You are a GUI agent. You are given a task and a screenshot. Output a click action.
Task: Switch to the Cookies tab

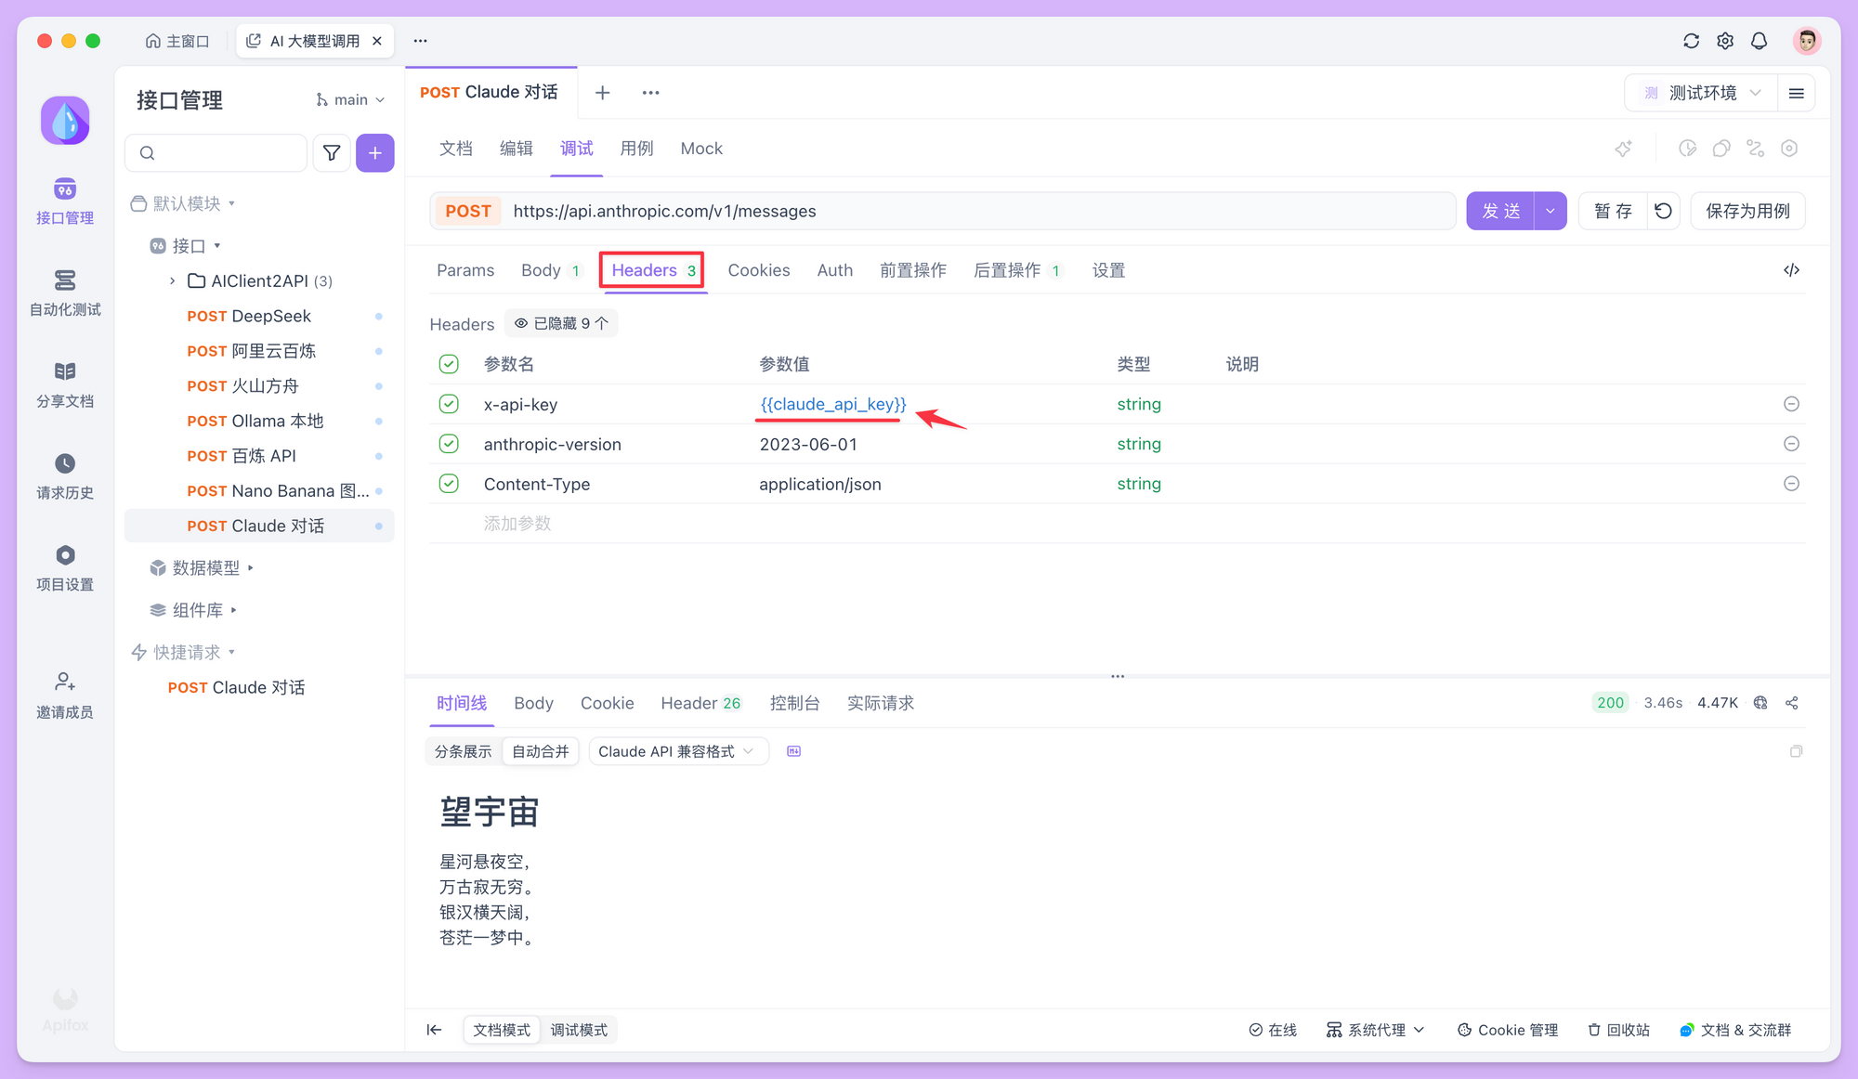pyautogui.click(x=758, y=270)
